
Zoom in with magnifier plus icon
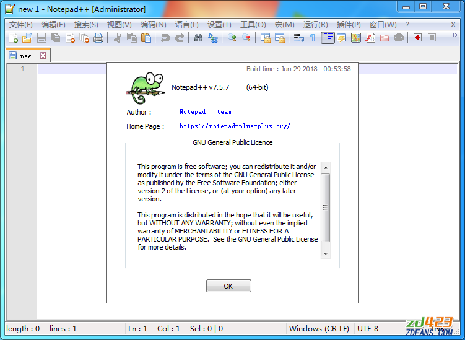pos(232,38)
